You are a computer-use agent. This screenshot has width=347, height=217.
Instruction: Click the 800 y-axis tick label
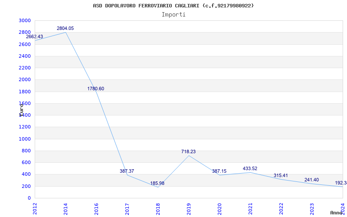(26, 151)
